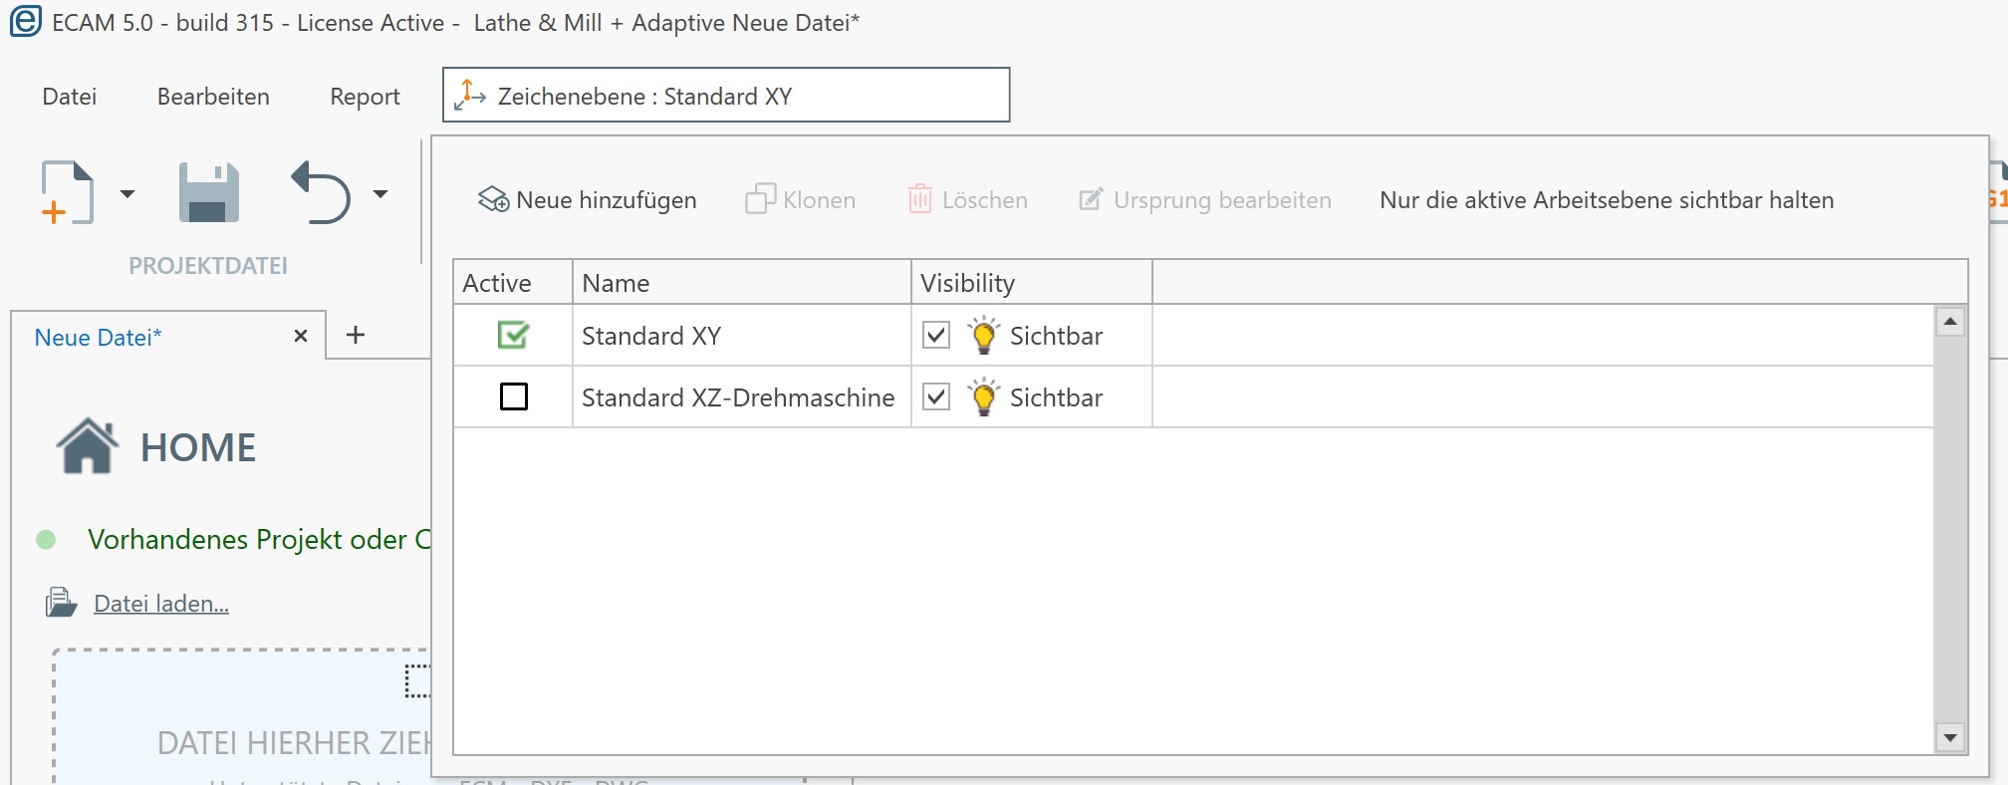The height and width of the screenshot is (785, 2008).
Task: Open the new file dropdown arrow
Action: (127, 193)
